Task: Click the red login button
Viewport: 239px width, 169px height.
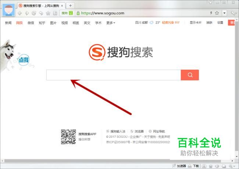Action: [231, 22]
